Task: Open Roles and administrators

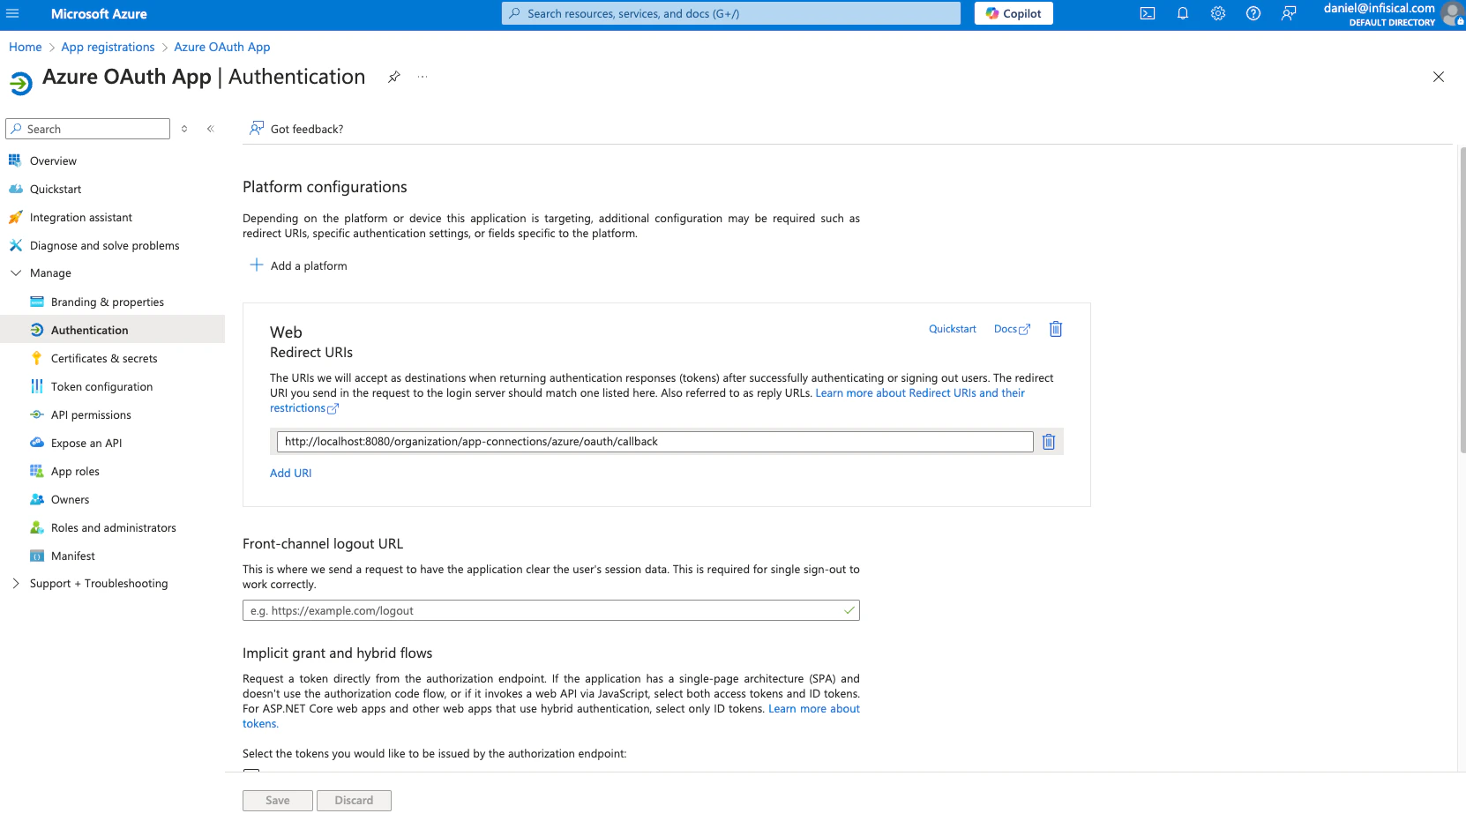Action: (x=114, y=527)
